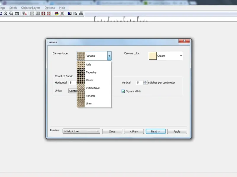Close the Canvas dialog with red X
The width and height of the screenshot is (237, 177).
(184, 41)
